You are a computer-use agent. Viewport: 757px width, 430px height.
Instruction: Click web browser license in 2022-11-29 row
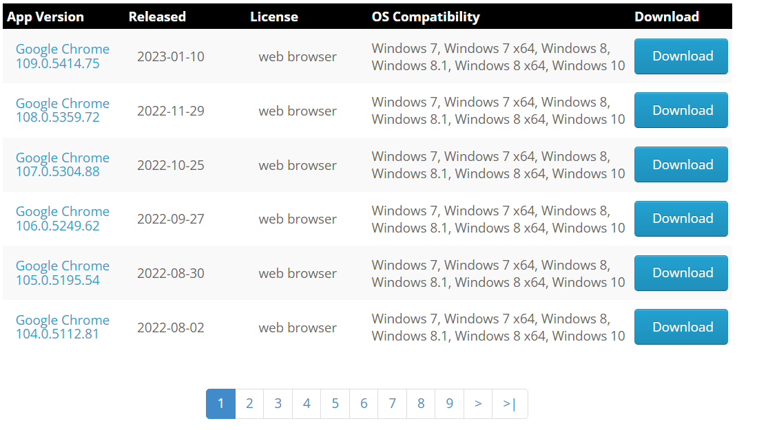298,111
